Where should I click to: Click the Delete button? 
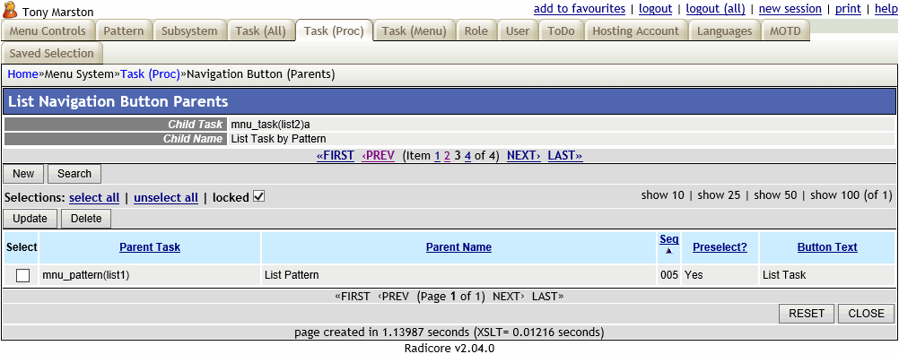[x=86, y=219]
